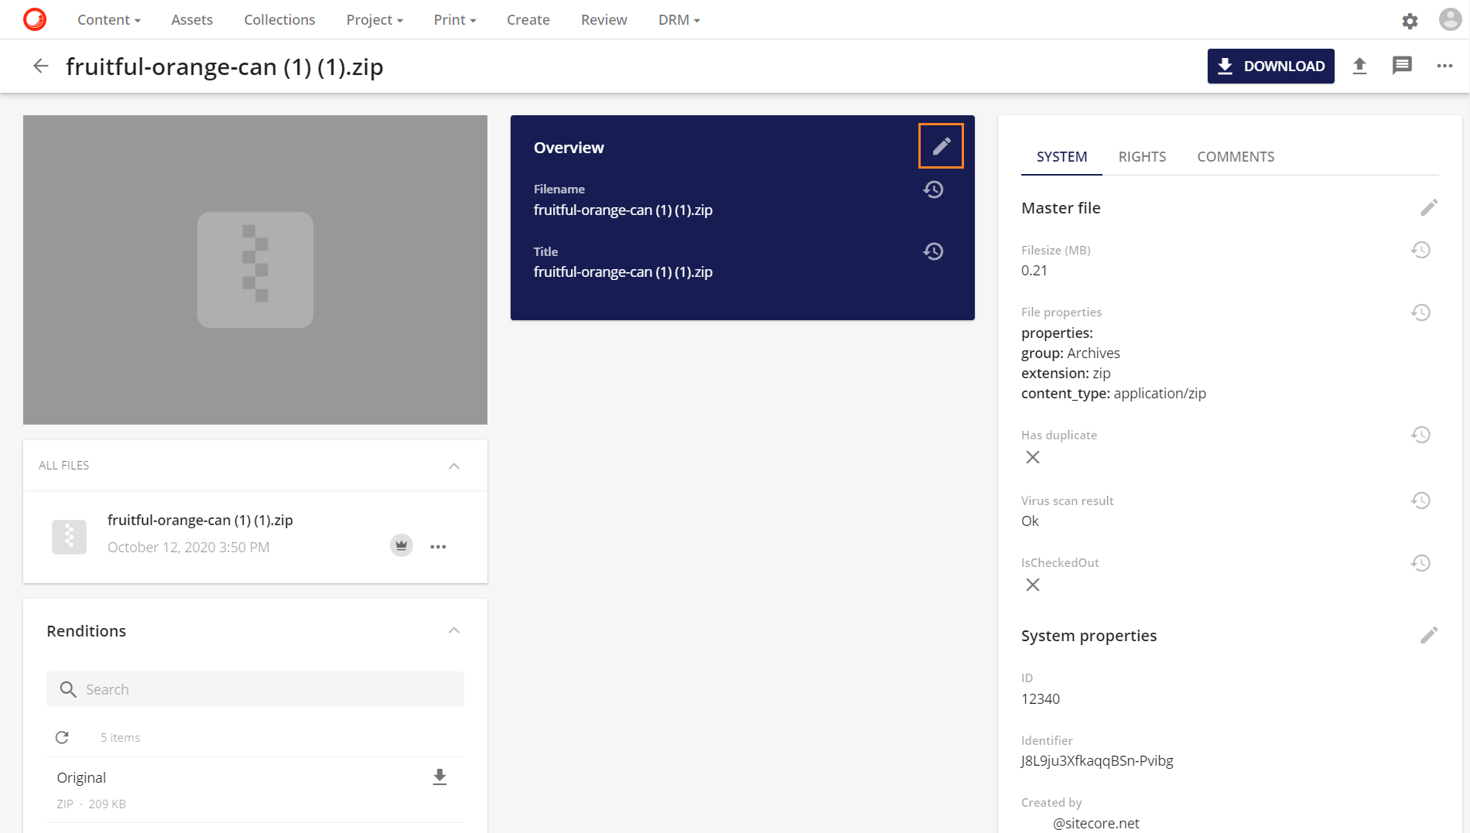
Task: Open history for the Title field
Action: click(933, 251)
